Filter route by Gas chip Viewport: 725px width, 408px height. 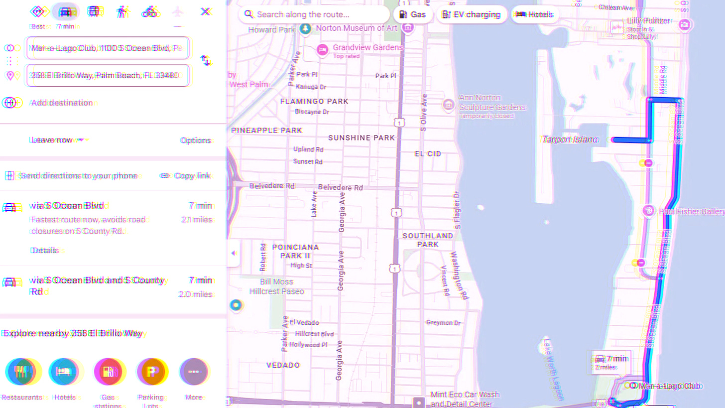[412, 14]
